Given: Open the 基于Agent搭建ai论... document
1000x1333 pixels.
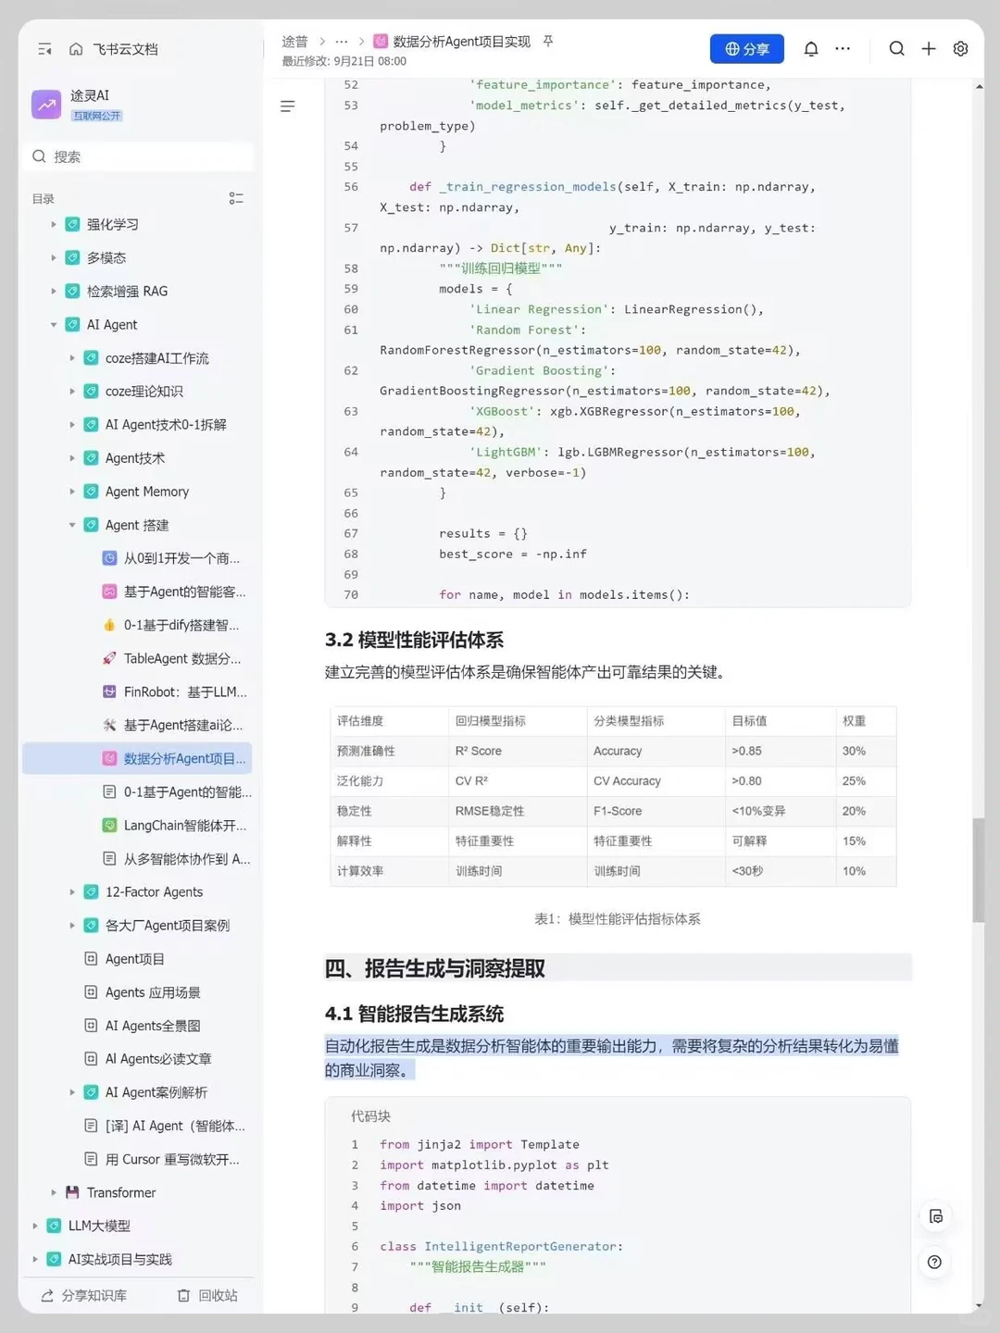Looking at the screenshot, I should [182, 725].
